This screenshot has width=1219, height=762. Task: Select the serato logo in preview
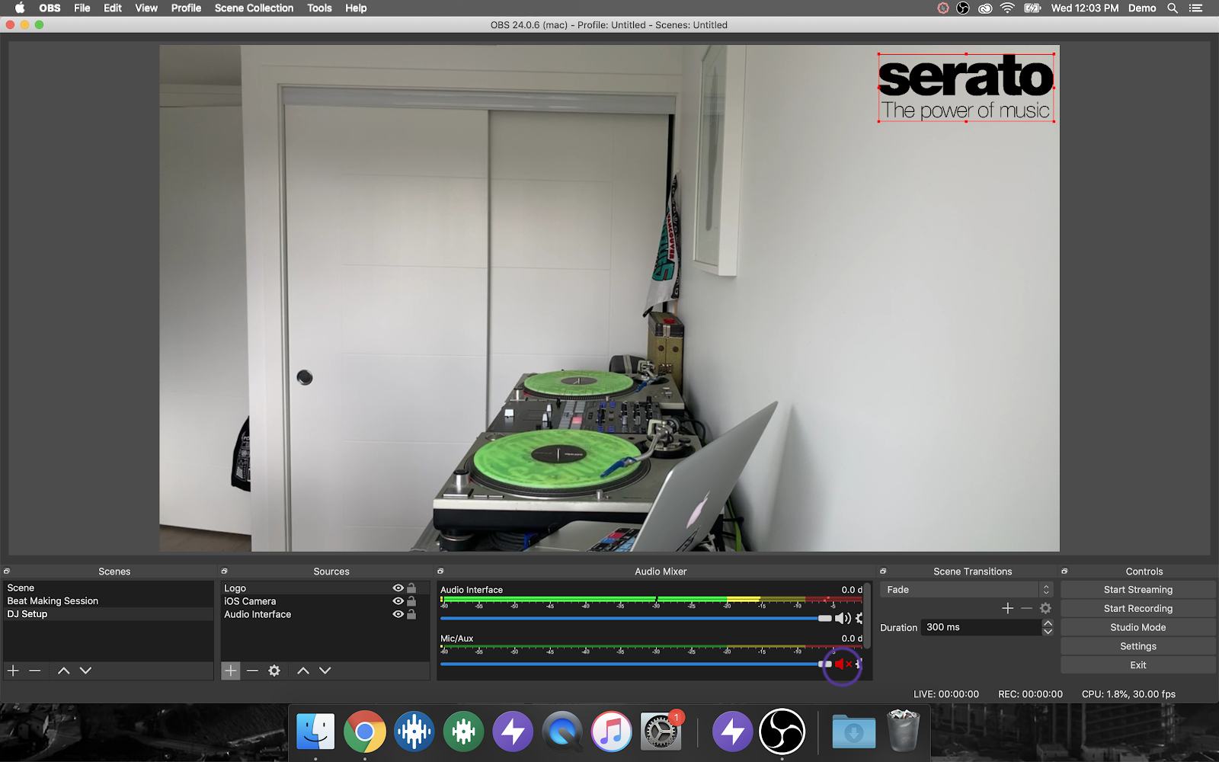(x=966, y=88)
